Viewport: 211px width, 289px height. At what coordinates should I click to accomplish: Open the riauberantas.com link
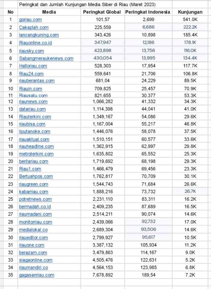coord(37,81)
